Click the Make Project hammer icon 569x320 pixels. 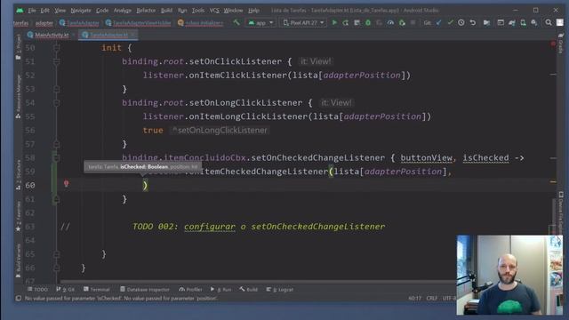(x=236, y=23)
